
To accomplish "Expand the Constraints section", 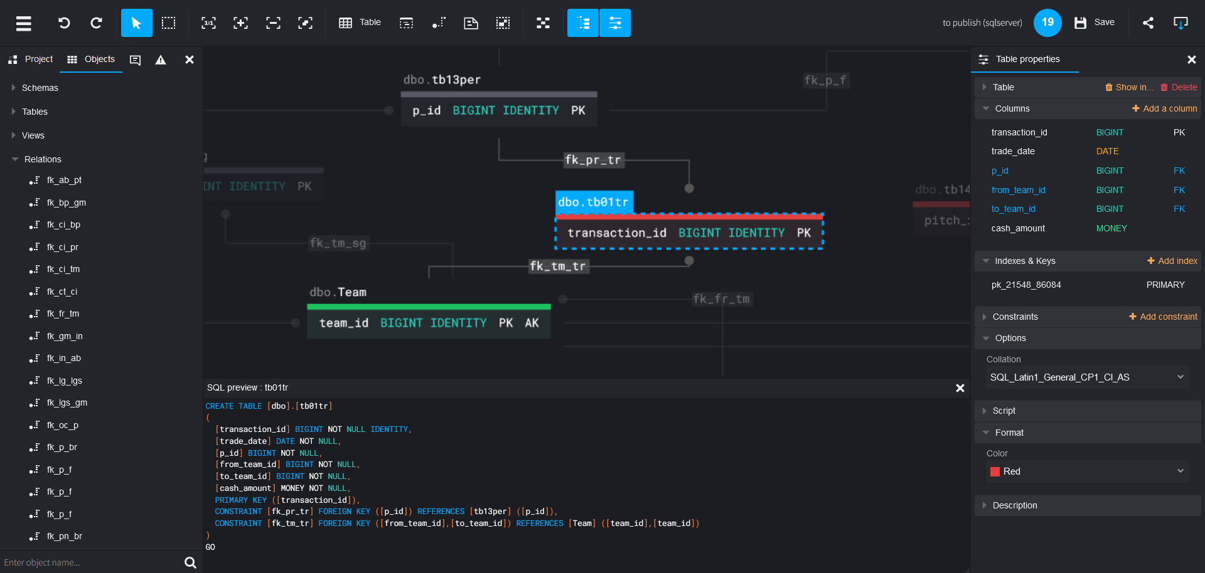I will (x=985, y=317).
